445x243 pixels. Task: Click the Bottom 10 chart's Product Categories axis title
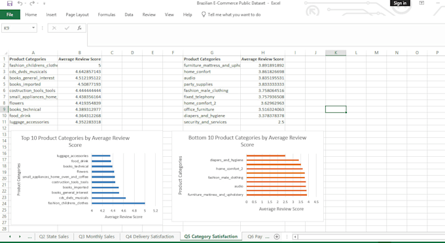point(180,175)
